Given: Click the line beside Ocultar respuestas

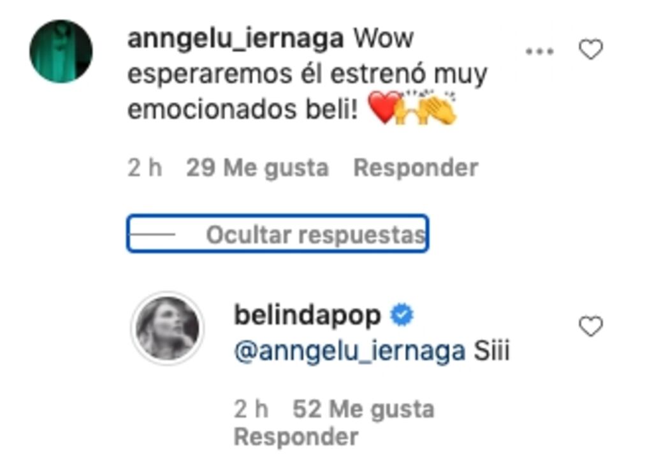Looking at the screenshot, I should point(152,234).
